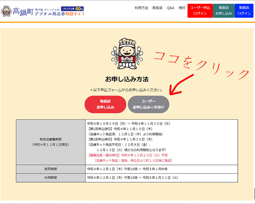Go to the 取扱店 navigation link

pyautogui.click(x=157, y=8)
